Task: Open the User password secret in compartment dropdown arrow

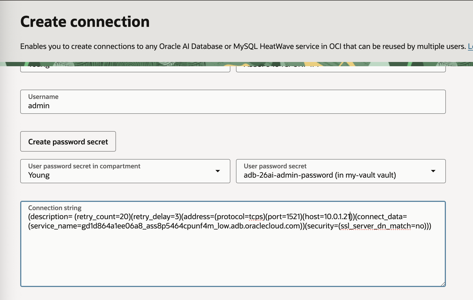Action: (218, 171)
